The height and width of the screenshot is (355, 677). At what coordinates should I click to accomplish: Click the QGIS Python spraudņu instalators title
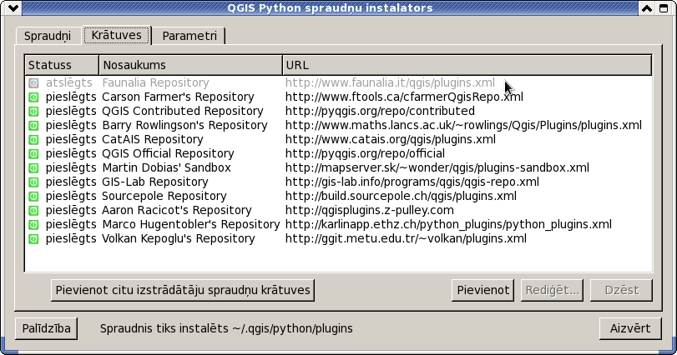click(330, 7)
